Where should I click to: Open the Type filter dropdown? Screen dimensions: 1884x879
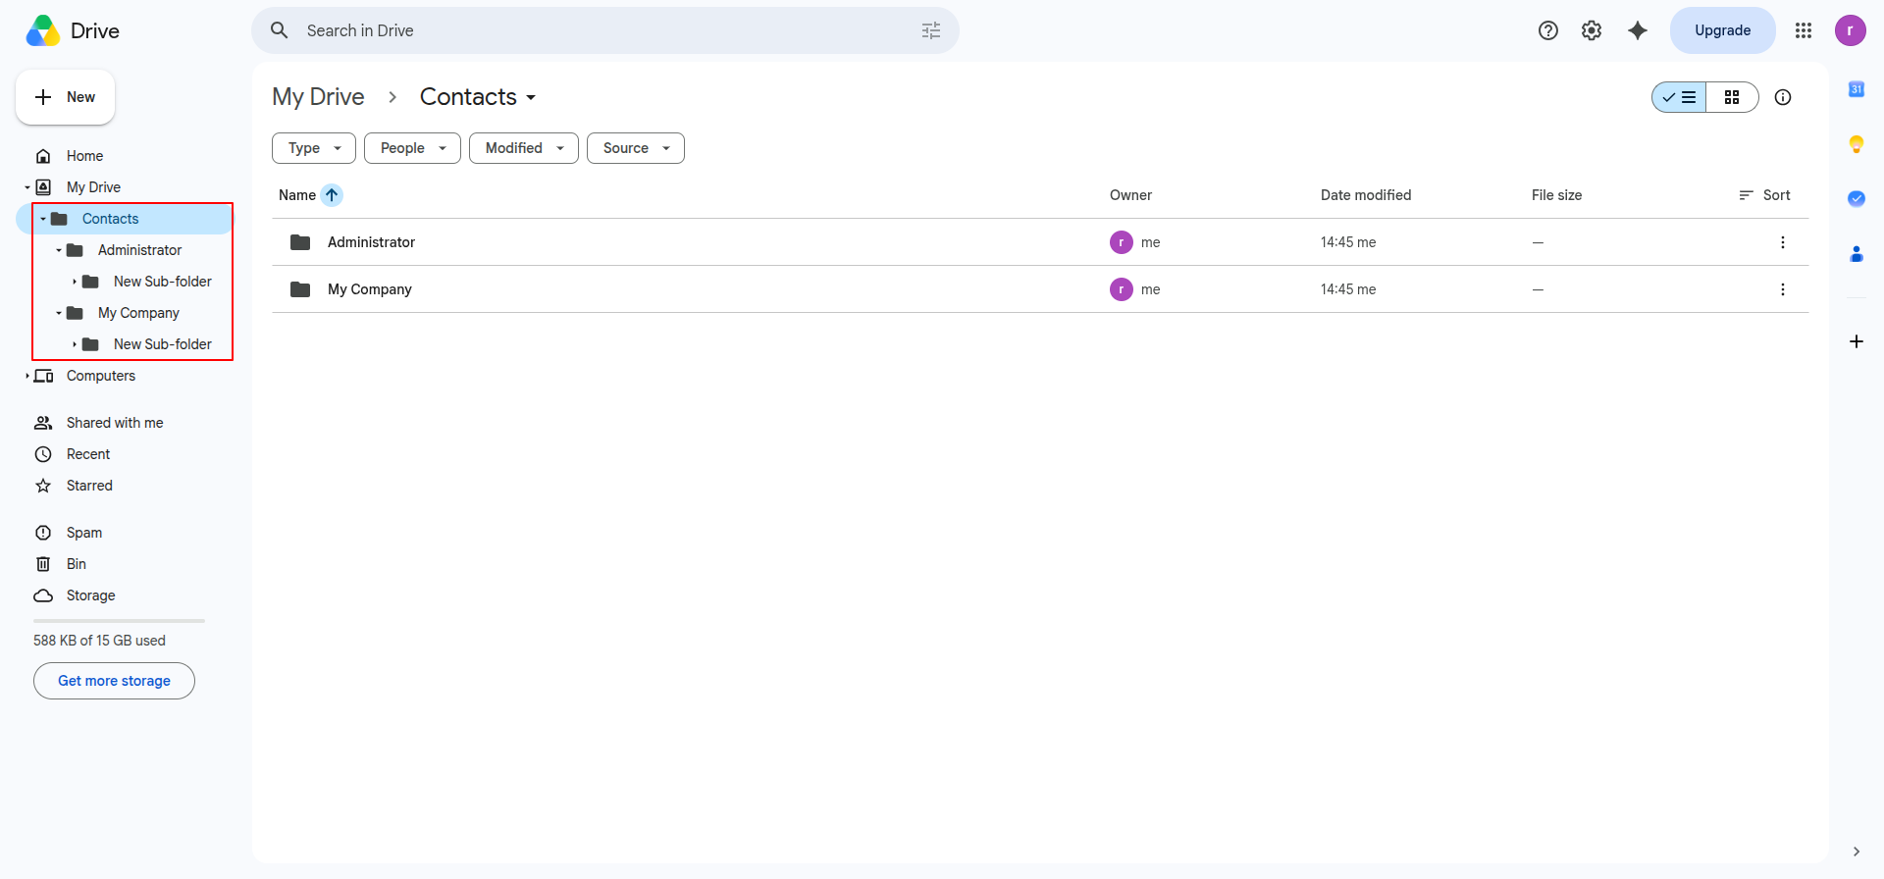pos(314,148)
